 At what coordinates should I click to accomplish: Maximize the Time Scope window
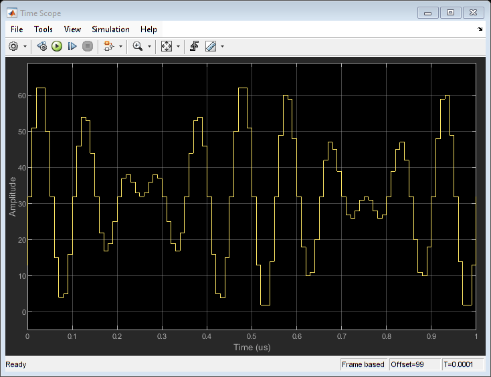[x=450, y=13]
